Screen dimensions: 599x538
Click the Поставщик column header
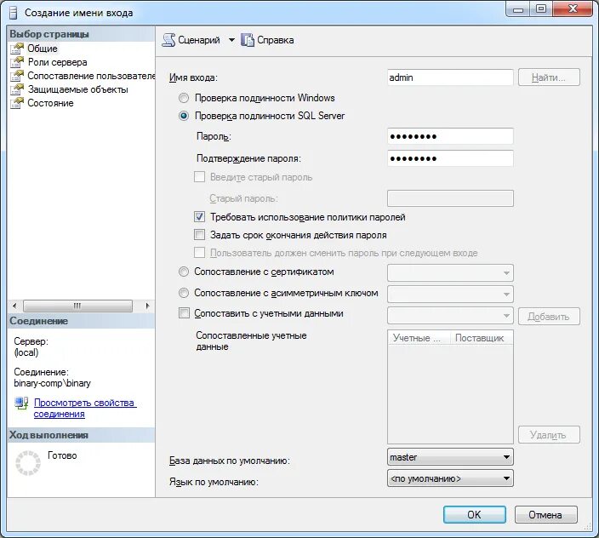coord(482,338)
